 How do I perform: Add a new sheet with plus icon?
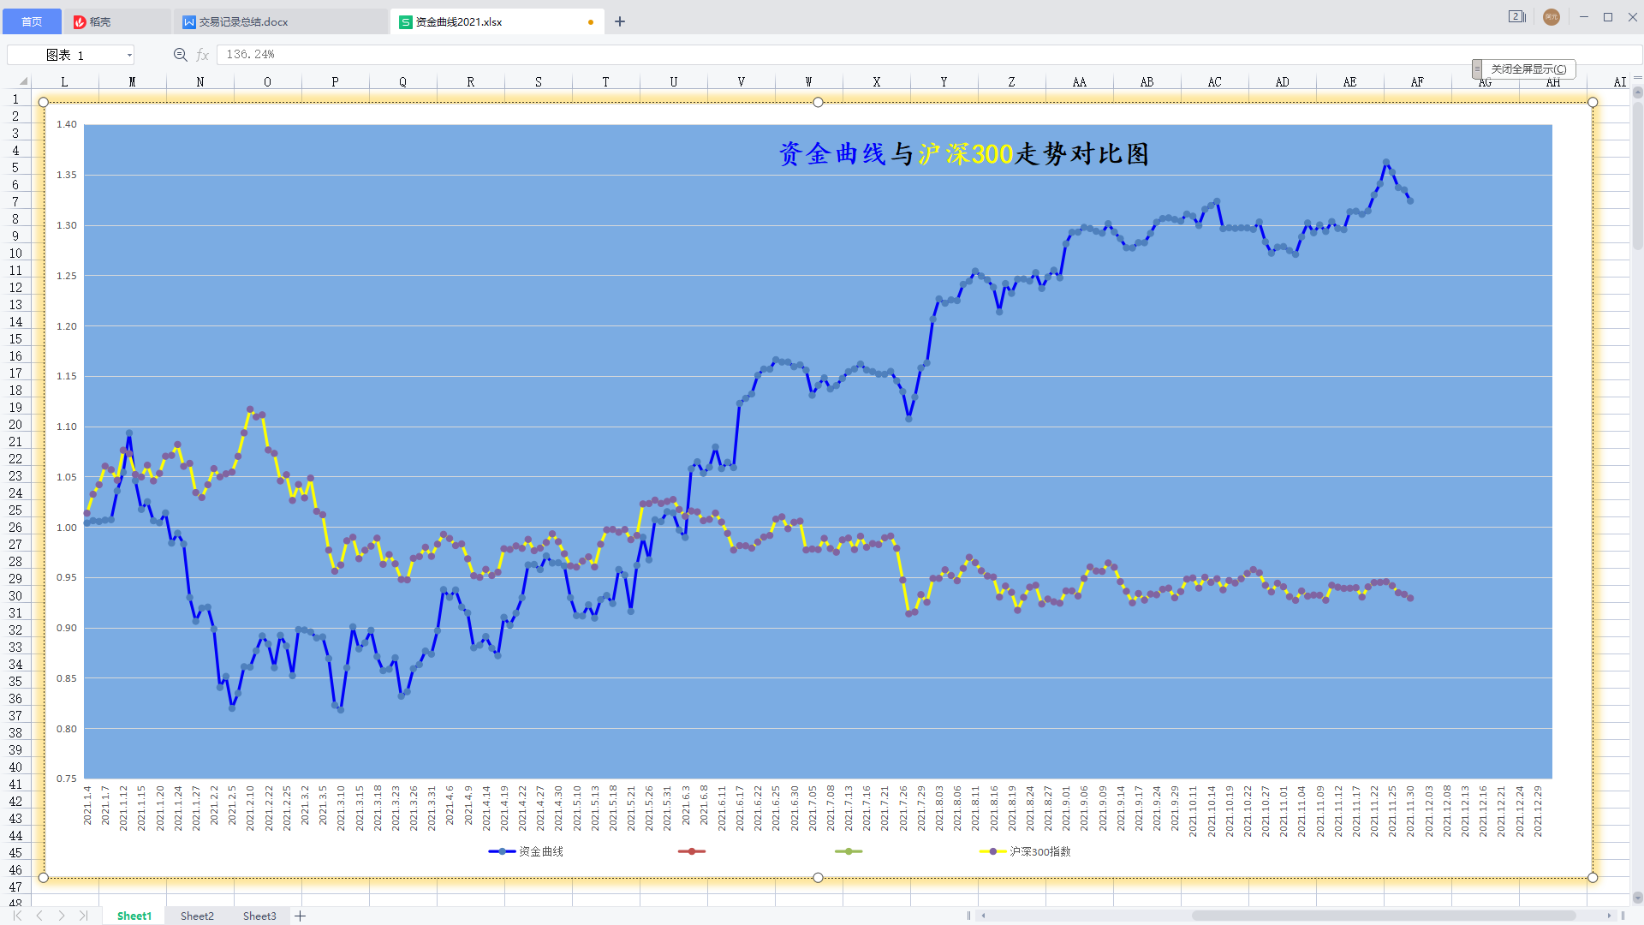click(x=301, y=916)
